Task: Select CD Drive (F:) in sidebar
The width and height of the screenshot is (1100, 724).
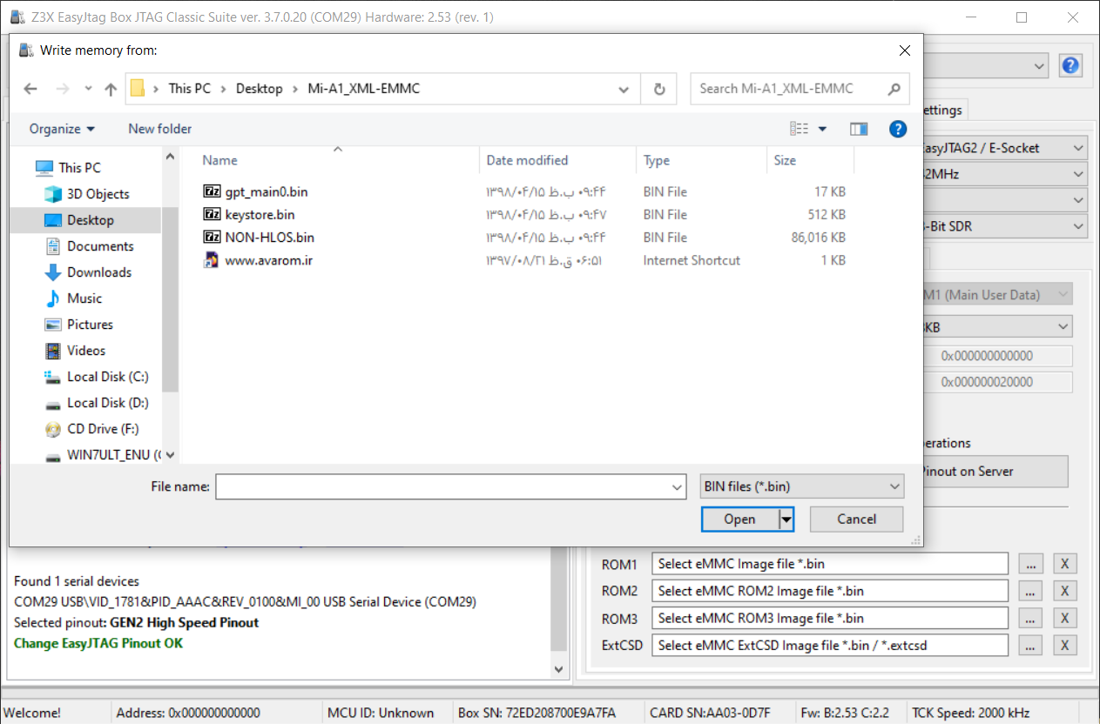Action: tap(103, 429)
